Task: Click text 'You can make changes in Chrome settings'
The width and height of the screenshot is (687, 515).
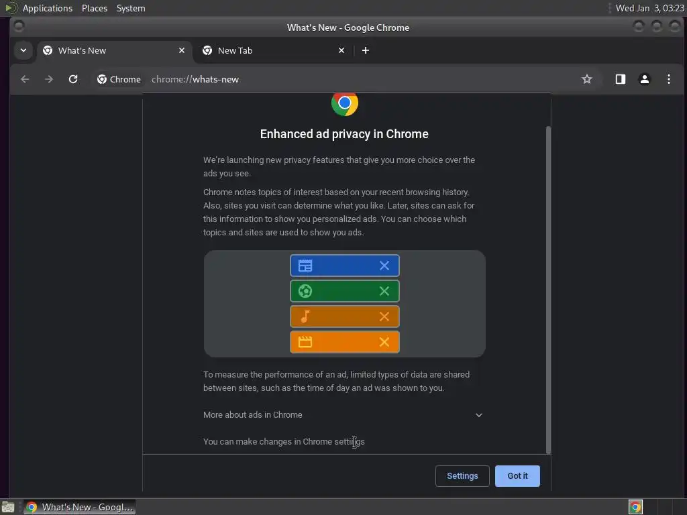Action: tap(284, 441)
